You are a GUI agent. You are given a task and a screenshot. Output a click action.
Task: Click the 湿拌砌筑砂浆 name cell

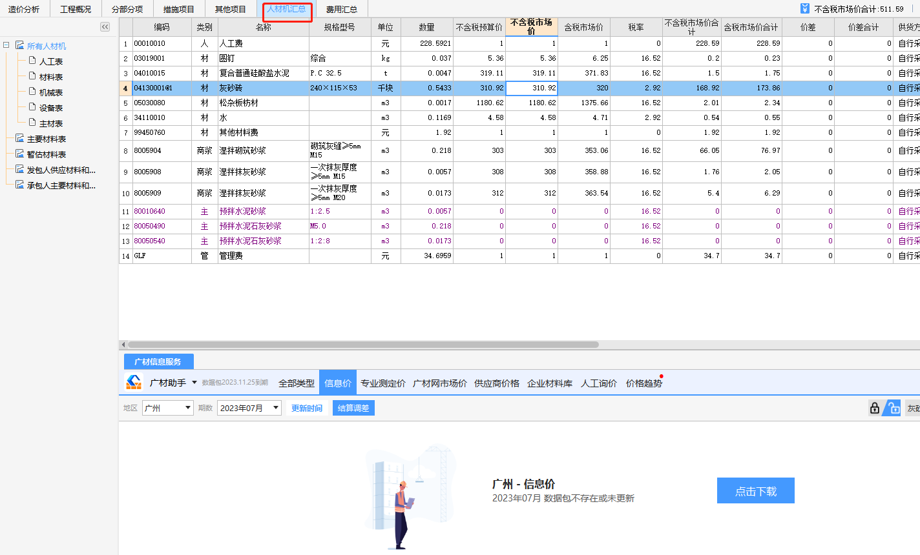[x=264, y=150]
